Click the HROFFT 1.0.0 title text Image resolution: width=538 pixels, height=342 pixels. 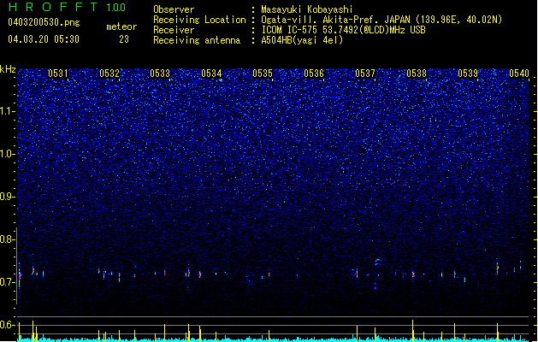[67, 7]
